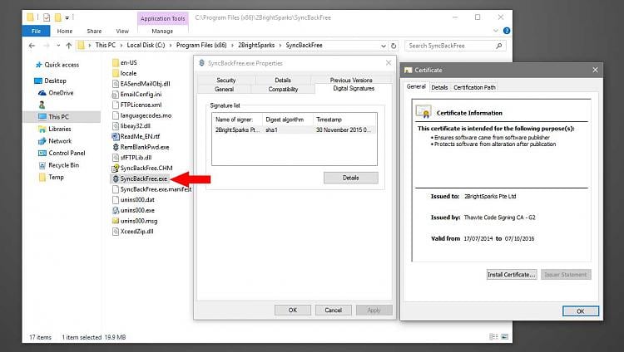624x352 pixels.
Task: Select SyncBackFree.exe application icon
Action: coord(116,178)
